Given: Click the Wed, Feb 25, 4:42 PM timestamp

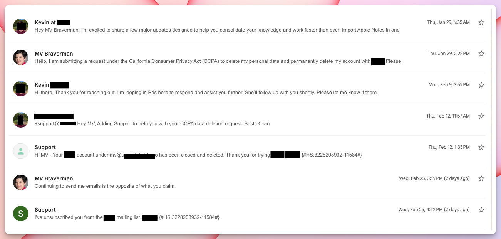Looking at the screenshot, I should pyautogui.click(x=434, y=210).
